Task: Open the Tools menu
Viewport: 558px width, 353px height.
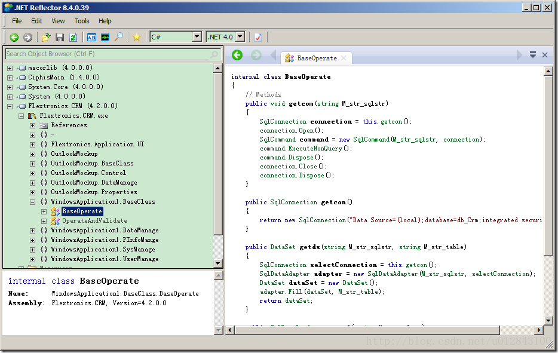Action: [82, 21]
